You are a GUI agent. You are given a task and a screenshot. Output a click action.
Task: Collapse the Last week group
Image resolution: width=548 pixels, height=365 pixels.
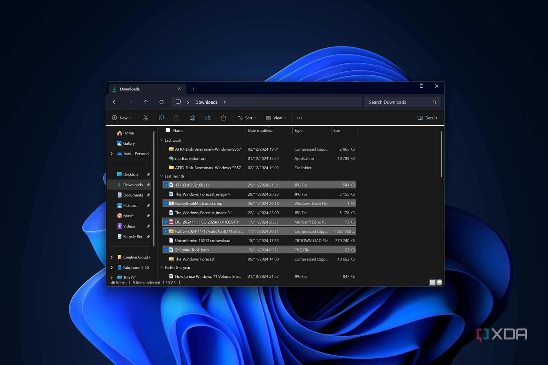[162, 140]
